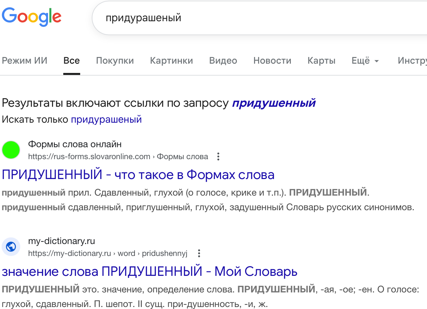The width and height of the screenshot is (427, 309).
Task: Click the globe favicon of my-dictionary.ru
Action: click(11, 247)
